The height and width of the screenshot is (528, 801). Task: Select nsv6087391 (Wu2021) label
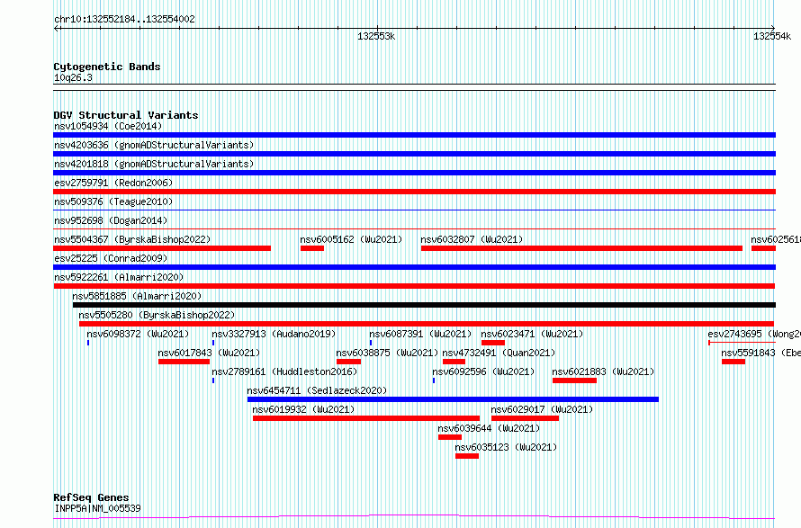pos(420,334)
